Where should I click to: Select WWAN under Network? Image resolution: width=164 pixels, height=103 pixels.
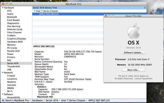pos(11,88)
